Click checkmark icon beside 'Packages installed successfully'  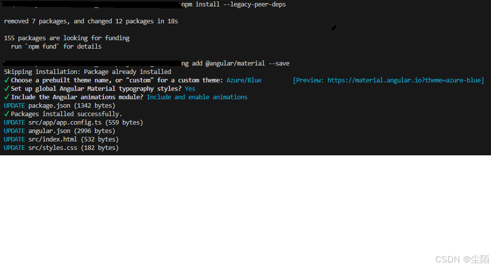coord(6,114)
